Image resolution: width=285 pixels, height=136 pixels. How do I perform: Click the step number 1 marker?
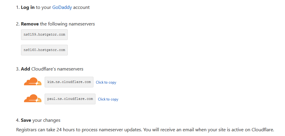[x=17, y=7]
